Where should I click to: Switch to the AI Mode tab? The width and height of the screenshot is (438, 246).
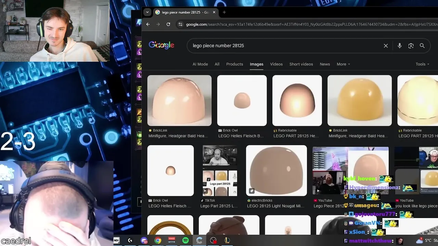click(200, 64)
